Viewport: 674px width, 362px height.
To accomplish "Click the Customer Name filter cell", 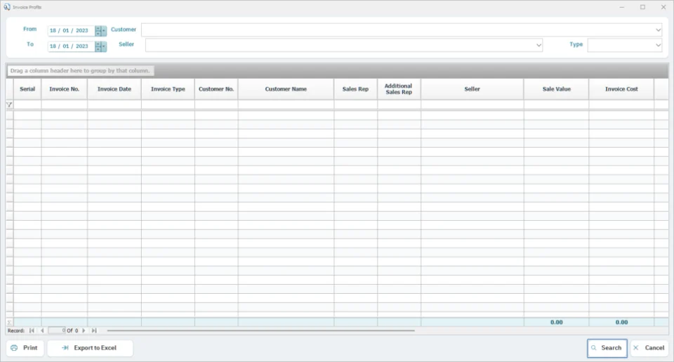I will point(286,105).
